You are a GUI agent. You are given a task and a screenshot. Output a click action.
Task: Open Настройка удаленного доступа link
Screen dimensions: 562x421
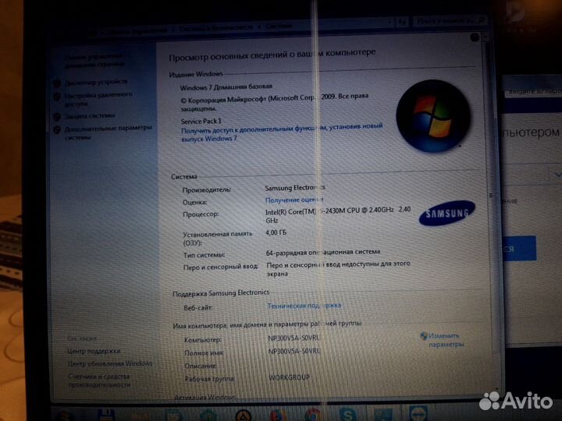coord(98,99)
